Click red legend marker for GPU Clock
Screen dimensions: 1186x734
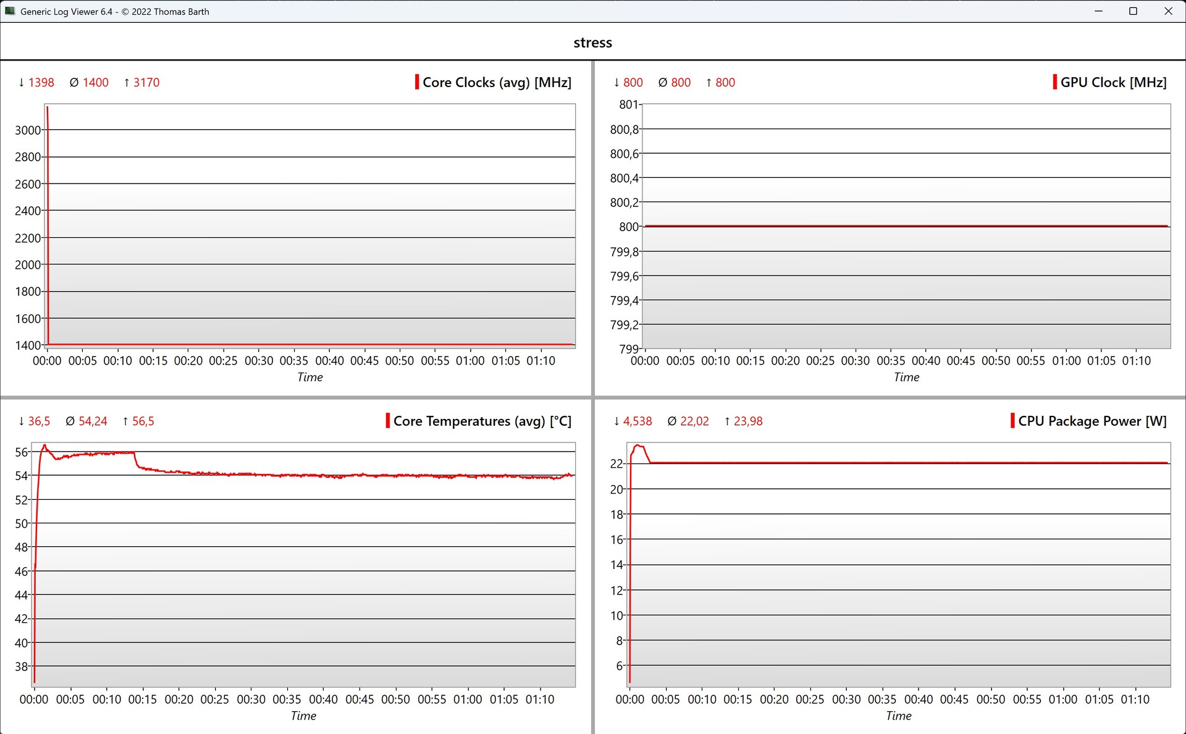(x=1054, y=82)
